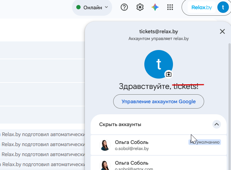Launch the Gemini sparkle assistant
Screen dimensions: 231x170
(155, 7)
